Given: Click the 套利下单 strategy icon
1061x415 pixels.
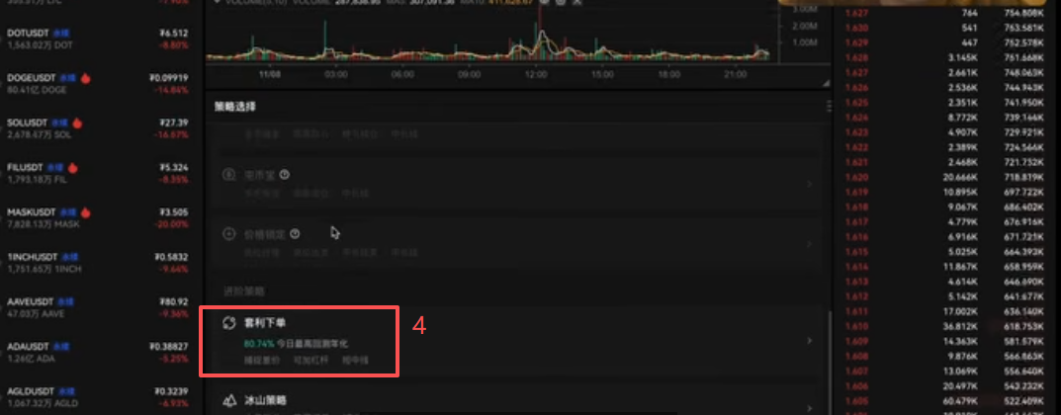Looking at the screenshot, I should pyautogui.click(x=228, y=323).
